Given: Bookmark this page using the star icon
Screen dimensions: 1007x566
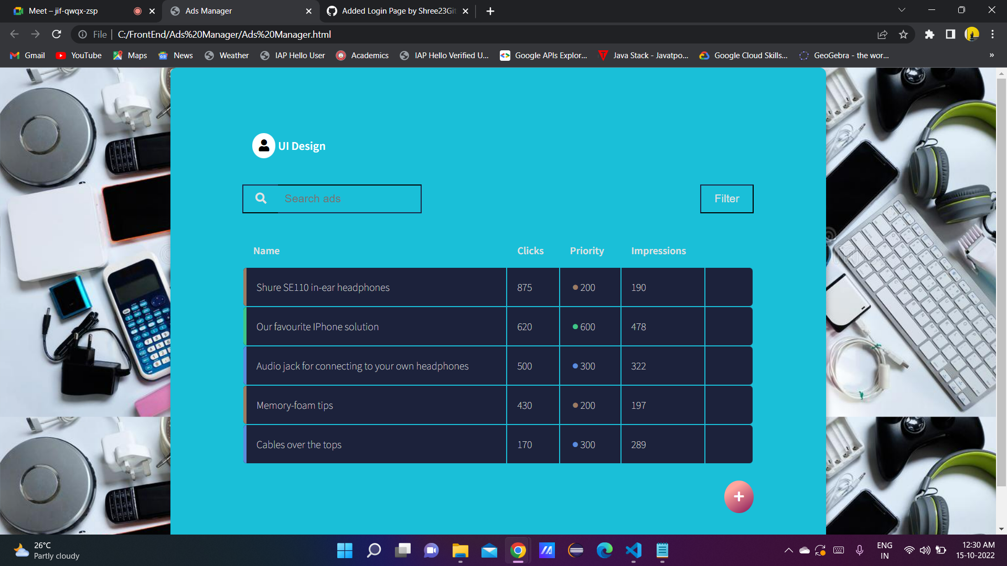Looking at the screenshot, I should coord(904,34).
